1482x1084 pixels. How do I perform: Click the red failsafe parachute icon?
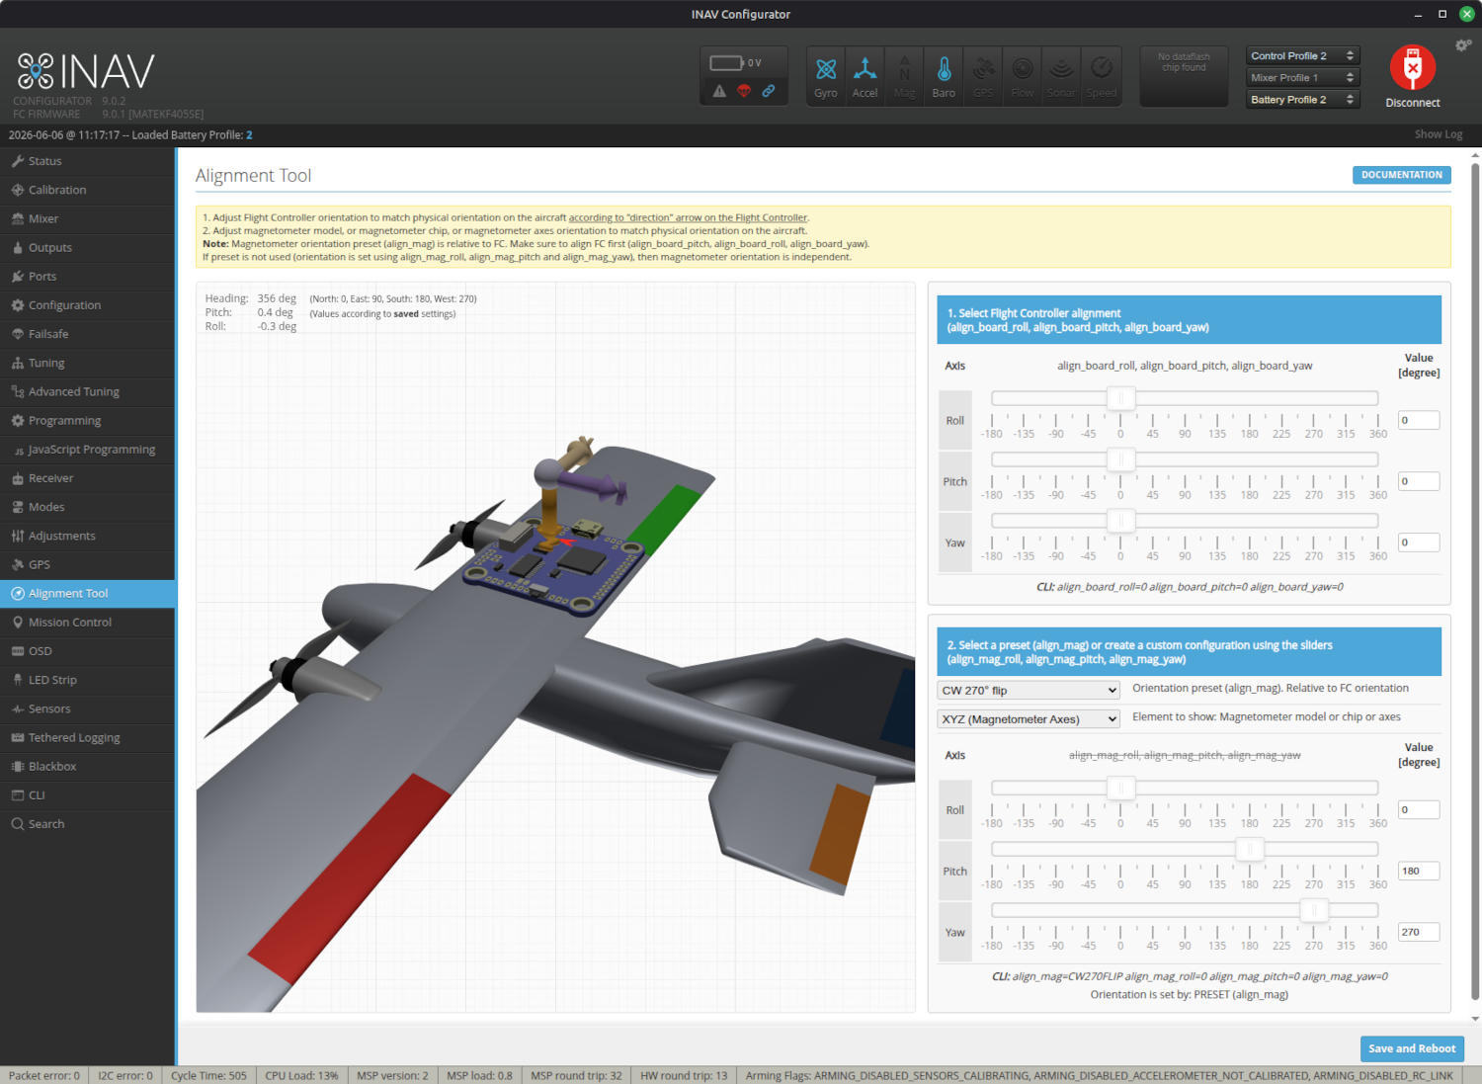click(744, 91)
